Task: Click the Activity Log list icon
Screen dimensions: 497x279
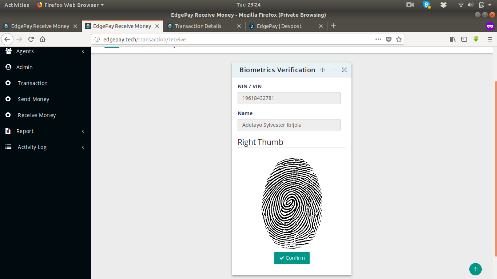Action: tap(8, 147)
